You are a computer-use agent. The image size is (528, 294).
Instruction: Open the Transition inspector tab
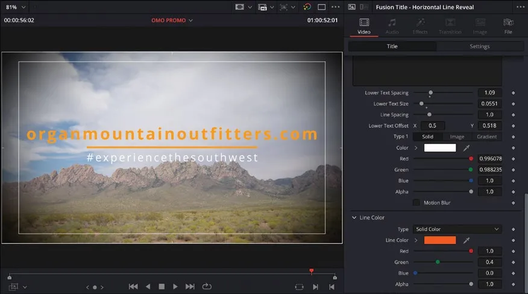point(450,27)
